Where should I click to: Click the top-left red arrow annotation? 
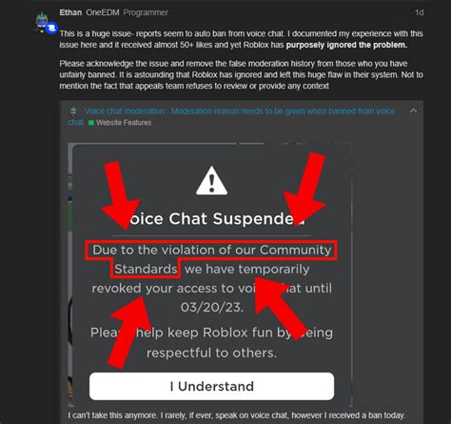(x=120, y=194)
